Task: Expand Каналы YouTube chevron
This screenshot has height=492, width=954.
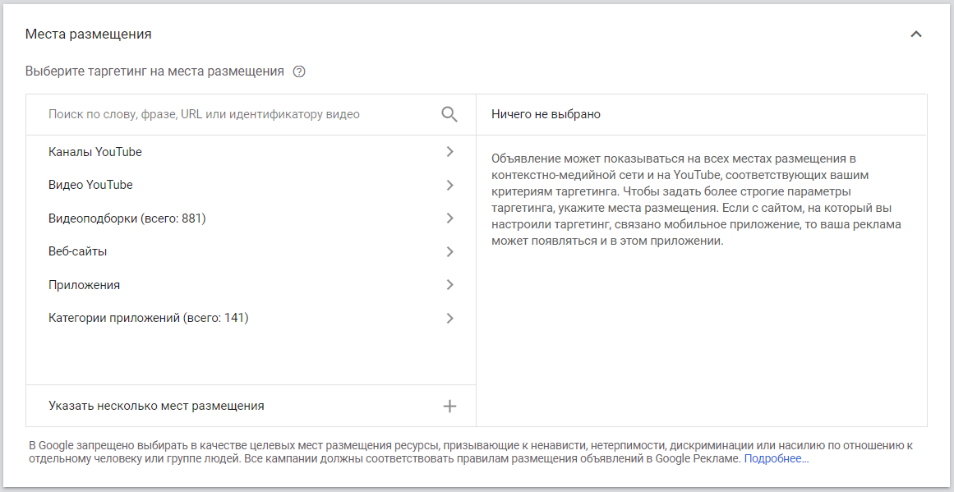Action: tap(450, 152)
